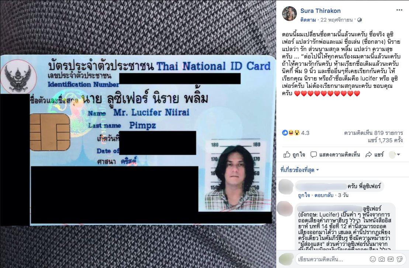Viewport: 409px width, 268px height.
Task: Open the GIF picker icon
Action: click(391, 259)
